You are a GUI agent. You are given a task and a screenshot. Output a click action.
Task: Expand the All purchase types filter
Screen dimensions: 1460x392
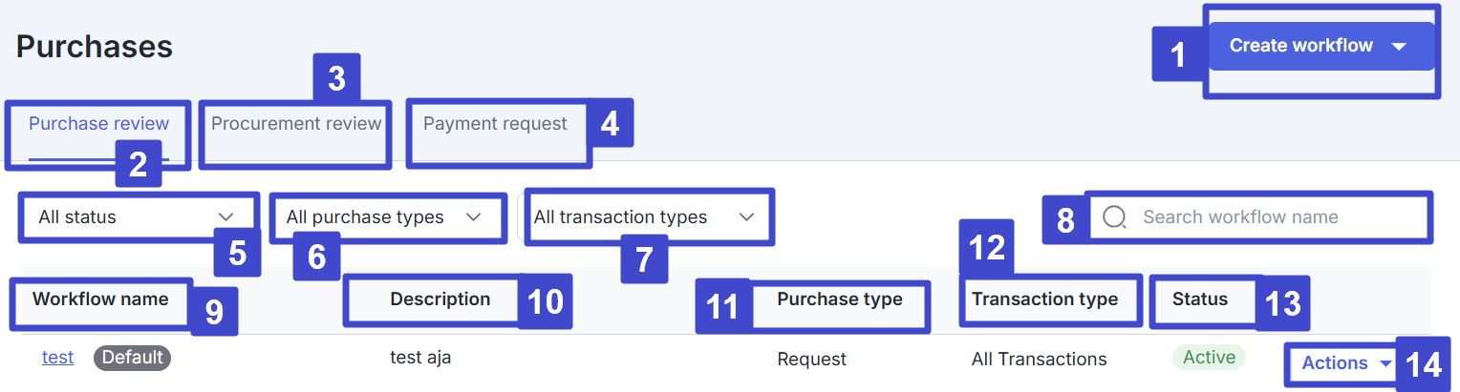(x=384, y=217)
